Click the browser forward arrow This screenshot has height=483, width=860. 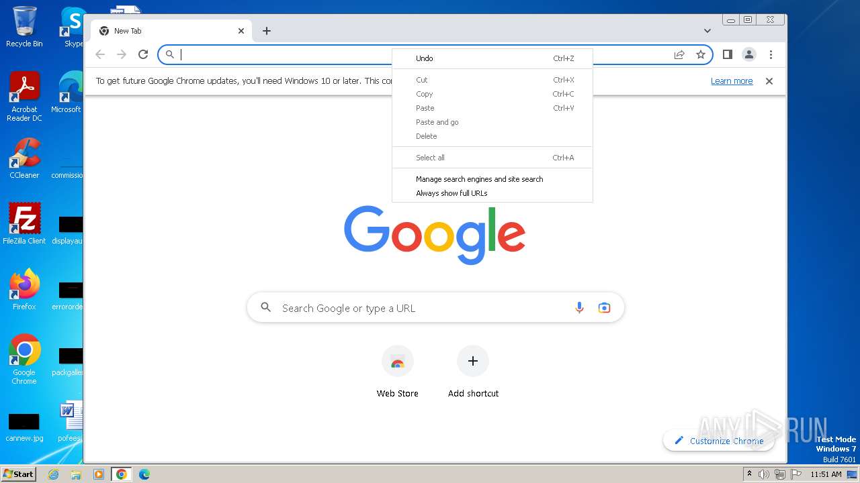(x=122, y=54)
